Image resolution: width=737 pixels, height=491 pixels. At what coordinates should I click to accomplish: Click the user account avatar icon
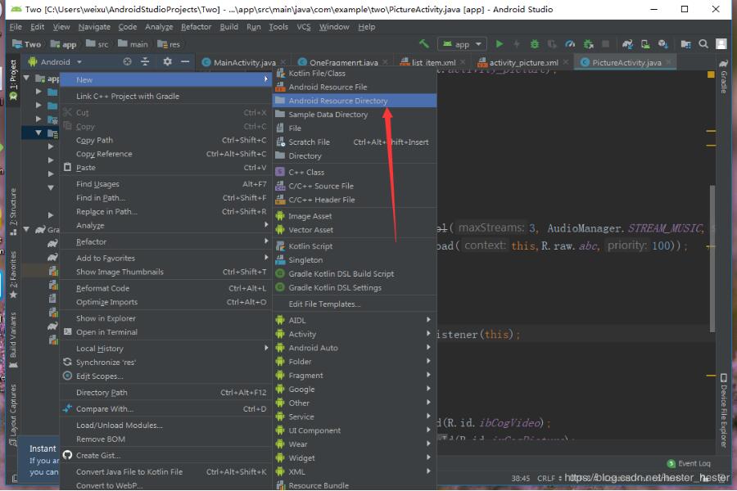721,43
